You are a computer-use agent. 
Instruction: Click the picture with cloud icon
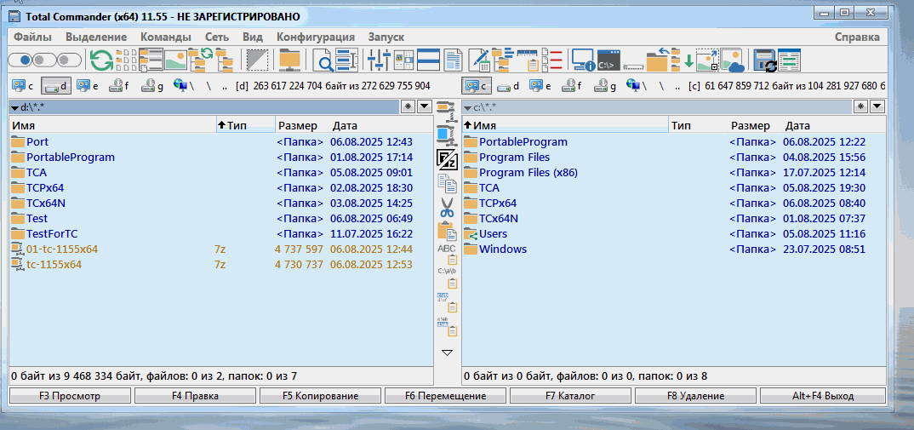(x=732, y=60)
